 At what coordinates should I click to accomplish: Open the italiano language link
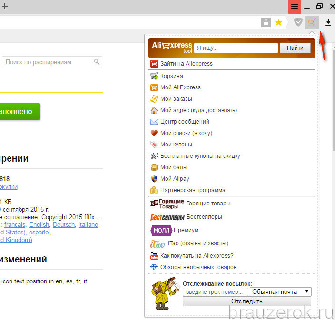pyautogui.click(x=88, y=225)
